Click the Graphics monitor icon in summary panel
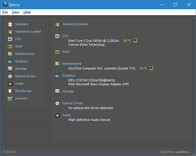Screen dimensions: 196x156 pyautogui.click(x=57, y=76)
